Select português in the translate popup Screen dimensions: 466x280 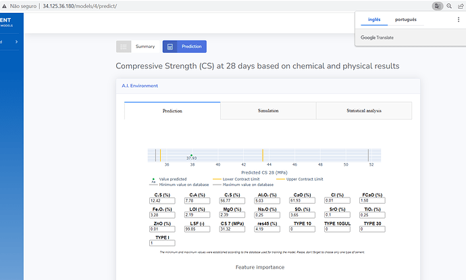coord(405,20)
